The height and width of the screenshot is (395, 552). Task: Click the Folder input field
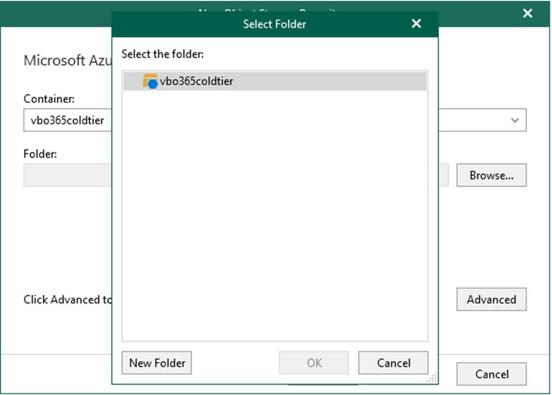[67, 175]
